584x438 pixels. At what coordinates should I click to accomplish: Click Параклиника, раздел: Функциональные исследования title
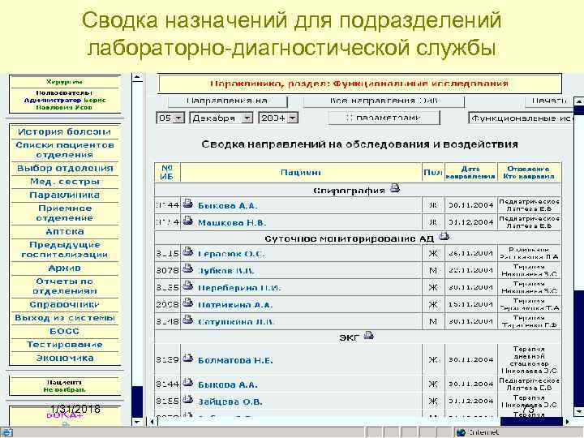pos(359,84)
